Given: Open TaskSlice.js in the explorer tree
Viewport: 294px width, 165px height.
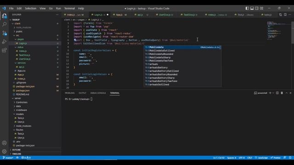Looking at the screenshot, I should point(35,55).
